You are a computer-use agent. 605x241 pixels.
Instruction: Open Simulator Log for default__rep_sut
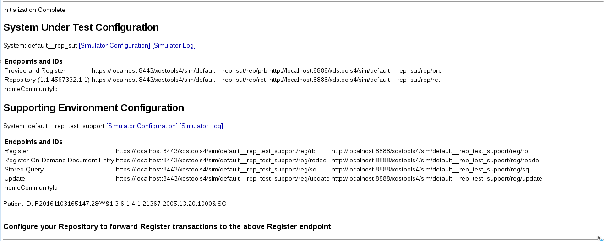174,46
